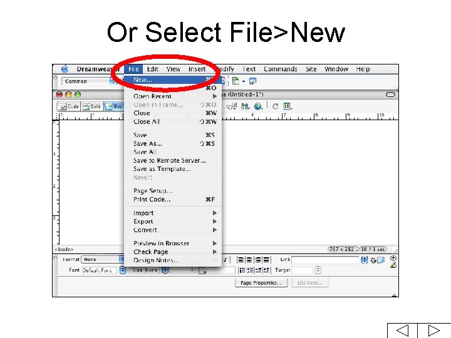Viewport: 451px width, 338px height.
Task: Open the Target dropdown stepper
Action: 318,270
